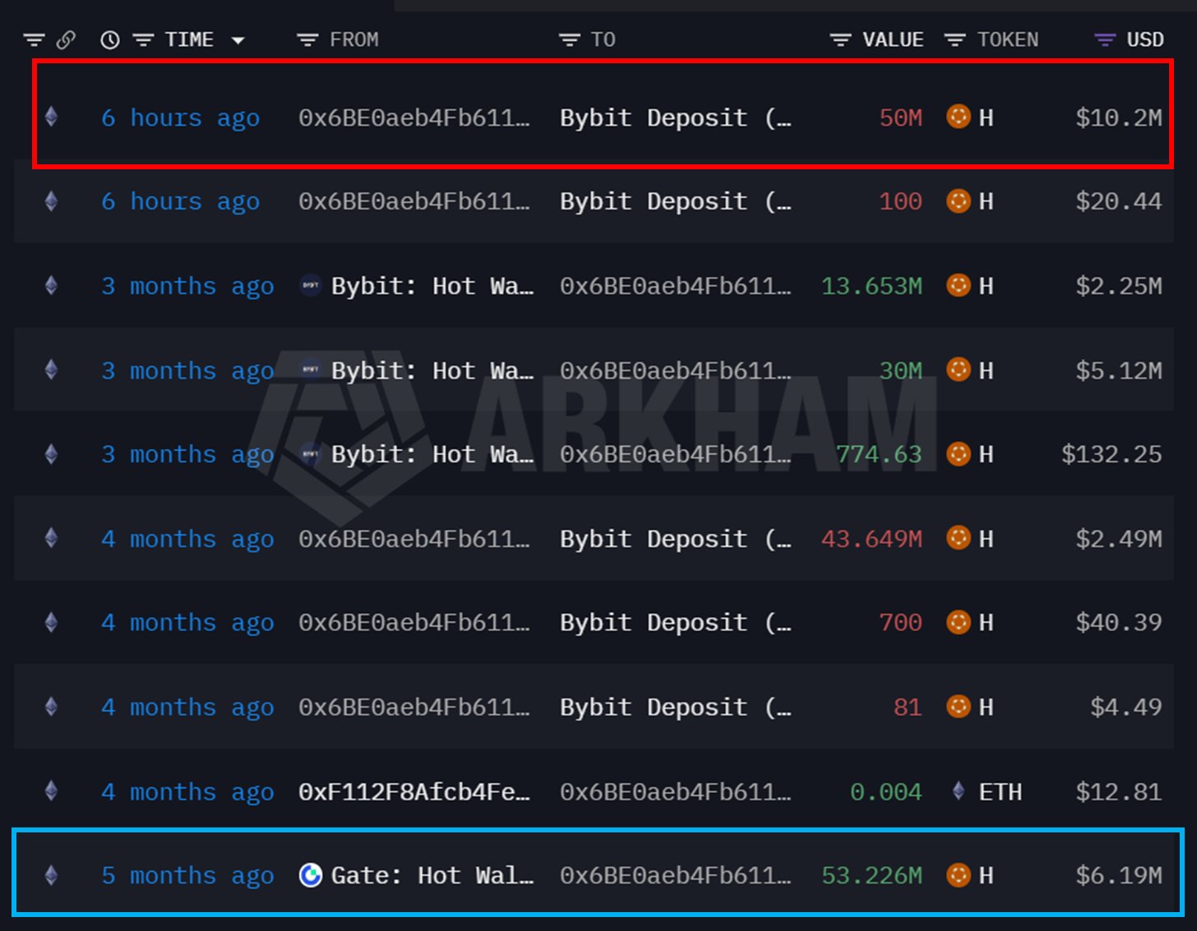
Task: Click the clock icon beside the TIME header
Action: (x=110, y=39)
